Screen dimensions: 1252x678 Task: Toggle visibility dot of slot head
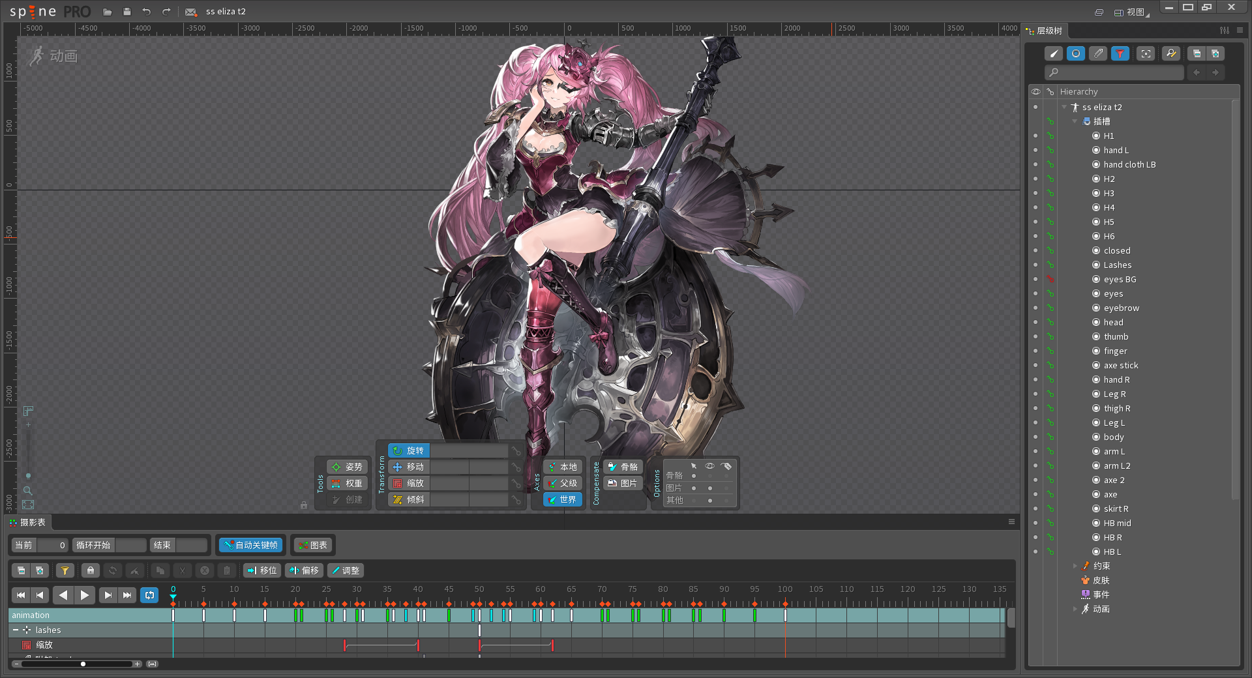click(x=1036, y=322)
